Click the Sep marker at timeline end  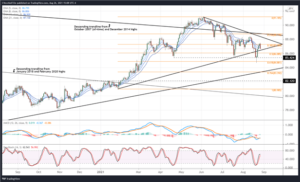coord(264,172)
